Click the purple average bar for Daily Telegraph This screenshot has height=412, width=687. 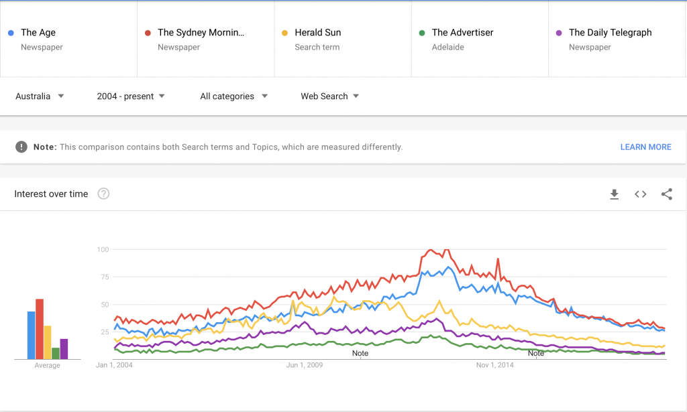(64, 349)
